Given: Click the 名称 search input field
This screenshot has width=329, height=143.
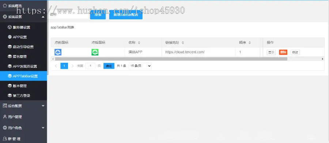Looking at the screenshot, I should [x=68, y=15].
